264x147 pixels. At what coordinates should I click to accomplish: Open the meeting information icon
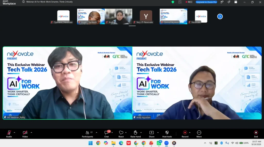[x=23, y=2]
